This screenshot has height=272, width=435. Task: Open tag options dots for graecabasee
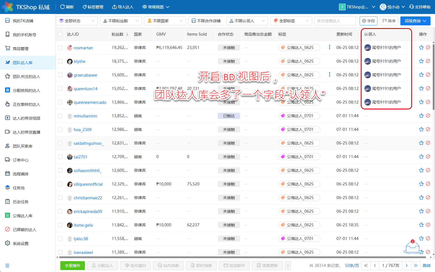329,74
